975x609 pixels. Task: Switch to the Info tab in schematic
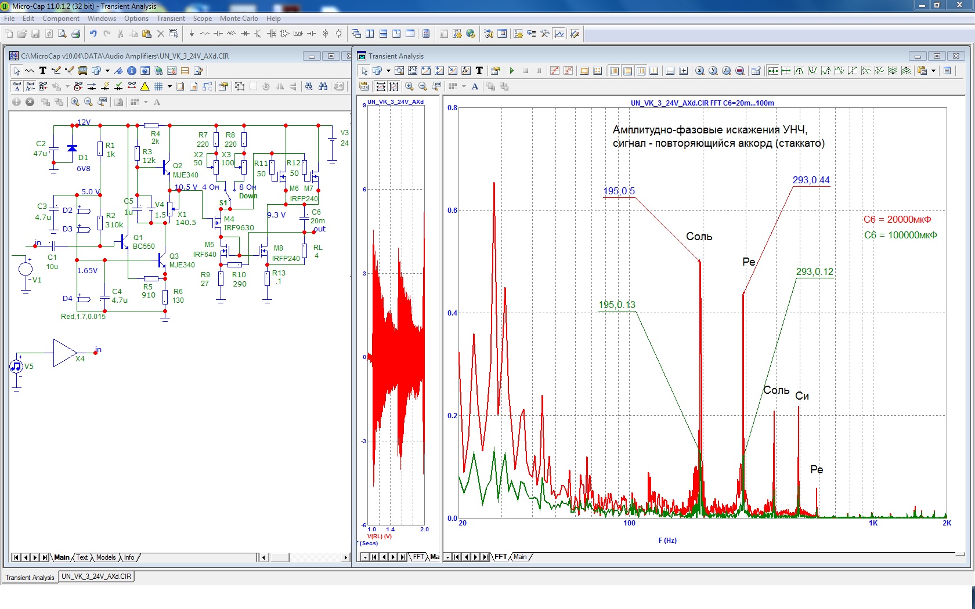tap(129, 557)
